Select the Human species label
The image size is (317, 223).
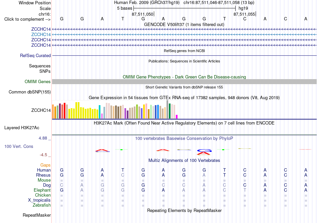44,170
